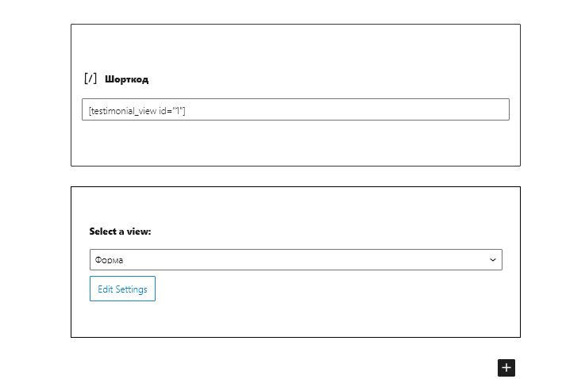Image resolution: width=566 pixels, height=379 pixels.
Task: Click the gap between the two blocks
Action: pos(295,176)
